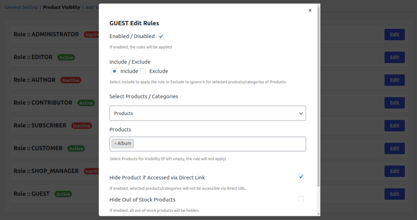Switch to the Product Visiblity tab
This screenshot has height=220, width=417.
click(x=61, y=7)
